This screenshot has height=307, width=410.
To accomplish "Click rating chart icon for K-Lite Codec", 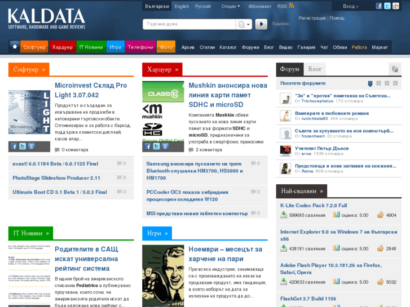I will (336, 215).
